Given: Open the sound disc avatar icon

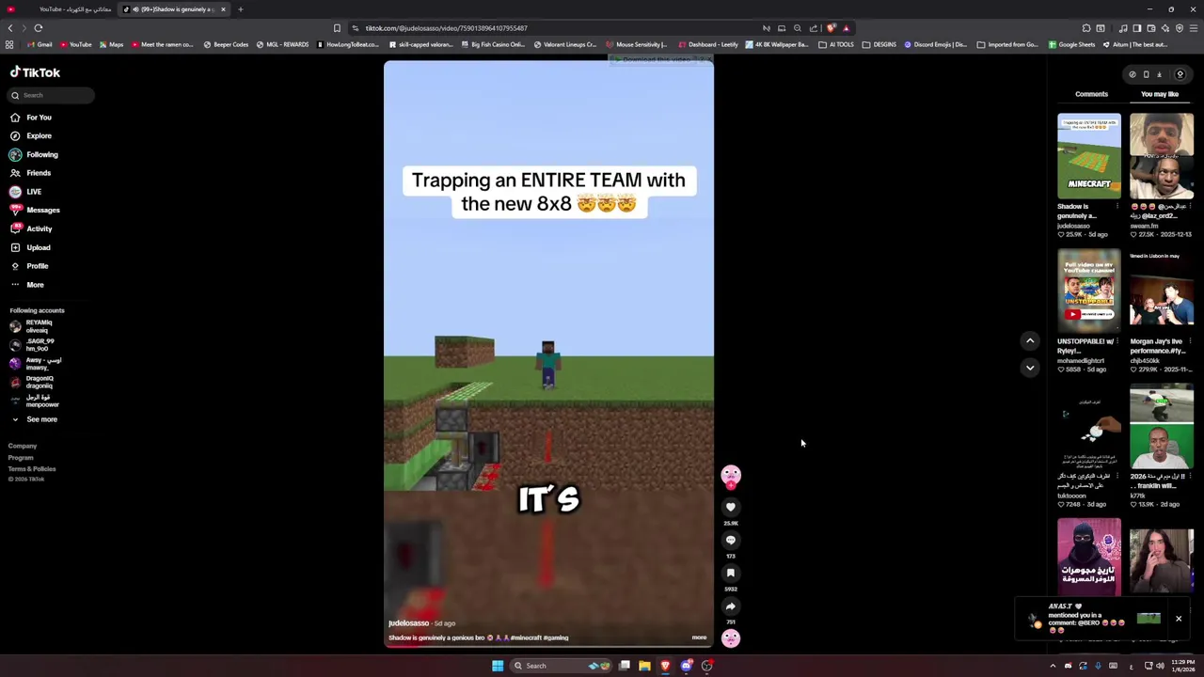Looking at the screenshot, I should pyautogui.click(x=731, y=638).
